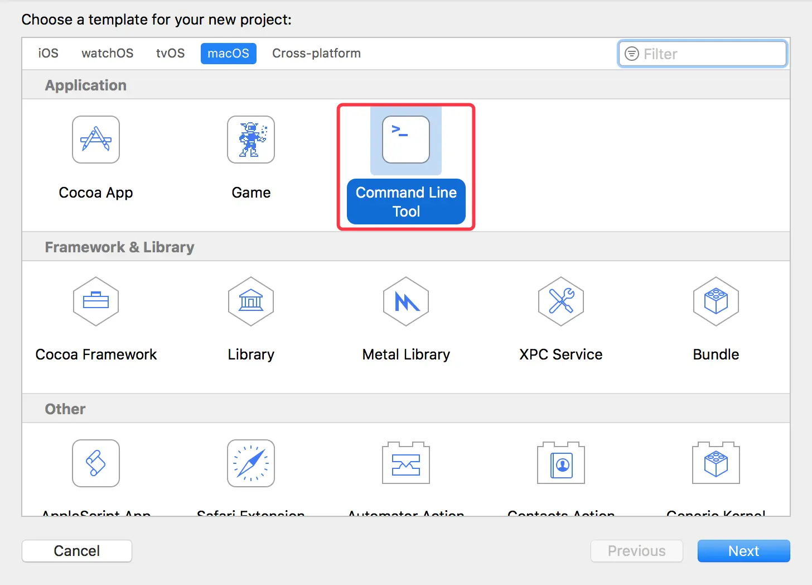Select the Generic Kernel brick icon
Viewport: 812px width, 585px height.
(x=716, y=463)
